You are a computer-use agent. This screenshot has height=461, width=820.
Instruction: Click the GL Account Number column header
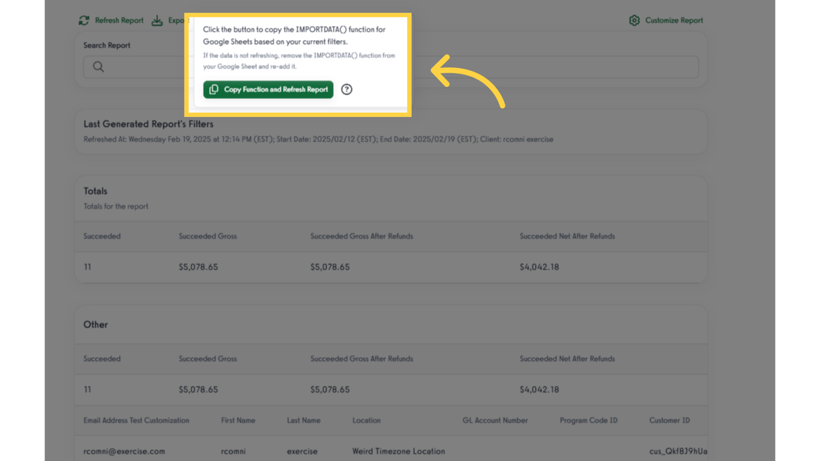(x=495, y=420)
